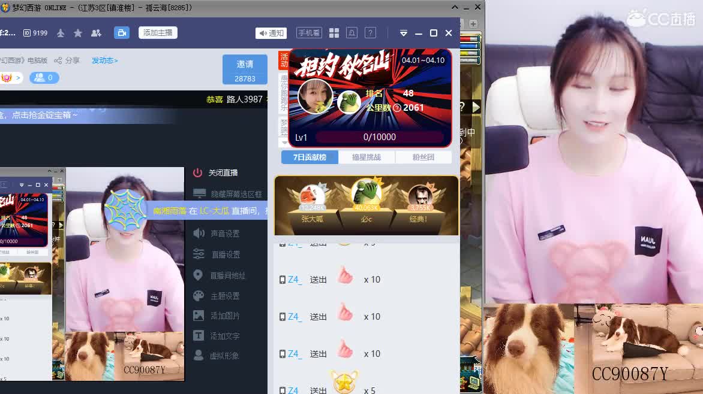Click the sliders icon beside 直播设置
The image size is (703, 394).
pyautogui.click(x=199, y=254)
